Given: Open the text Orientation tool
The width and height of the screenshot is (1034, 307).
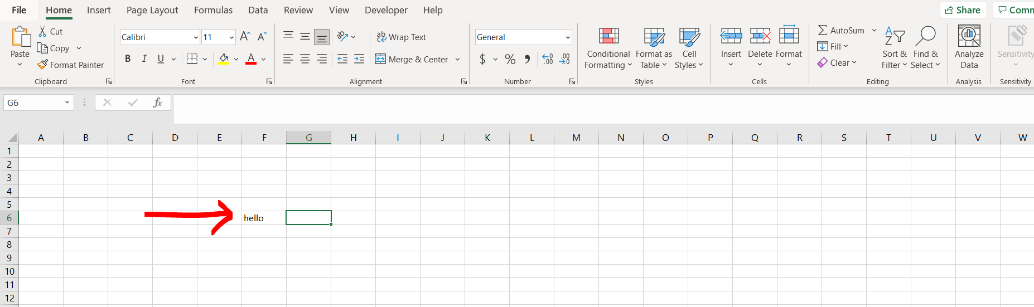Looking at the screenshot, I should click(342, 37).
